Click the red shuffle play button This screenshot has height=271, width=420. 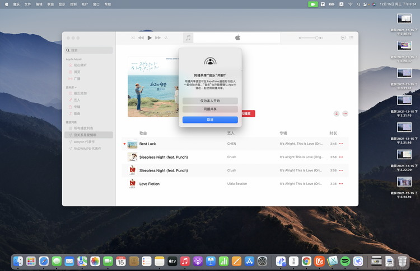coord(248,113)
